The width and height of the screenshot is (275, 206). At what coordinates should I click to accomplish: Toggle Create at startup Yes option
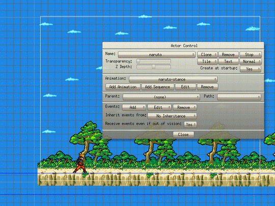[x=251, y=69]
